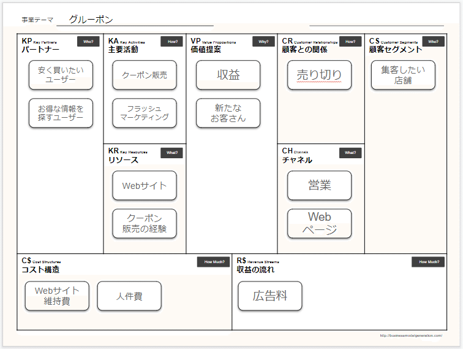Click the クーポン販売の経験 card

(x=145, y=224)
